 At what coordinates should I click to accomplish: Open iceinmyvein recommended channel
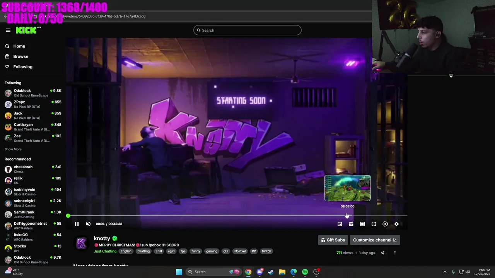point(33,192)
